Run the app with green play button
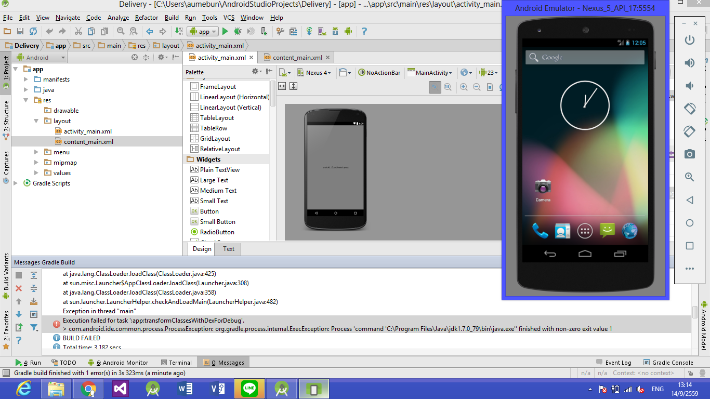The width and height of the screenshot is (710, 399). point(225,31)
